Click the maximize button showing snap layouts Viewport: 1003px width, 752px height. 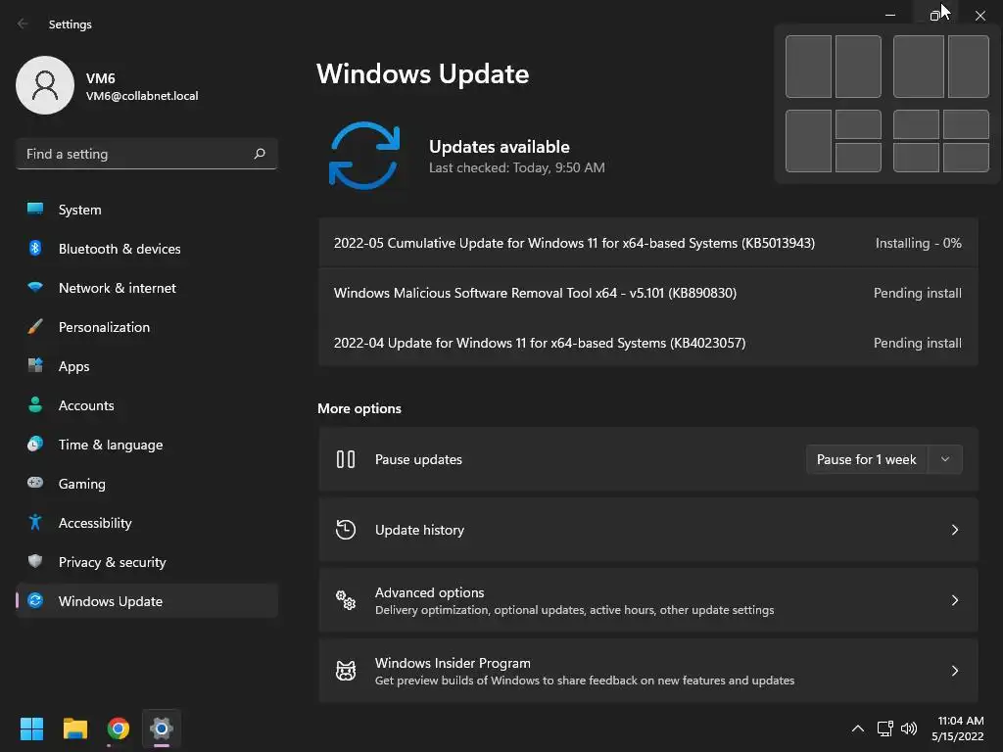click(x=934, y=15)
